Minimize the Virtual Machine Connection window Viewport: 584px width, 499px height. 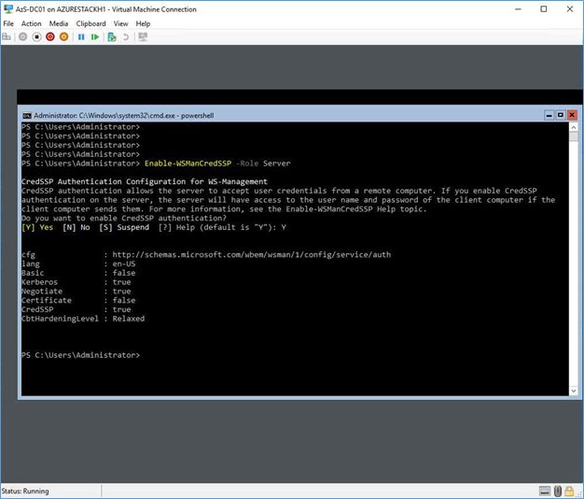click(518, 9)
